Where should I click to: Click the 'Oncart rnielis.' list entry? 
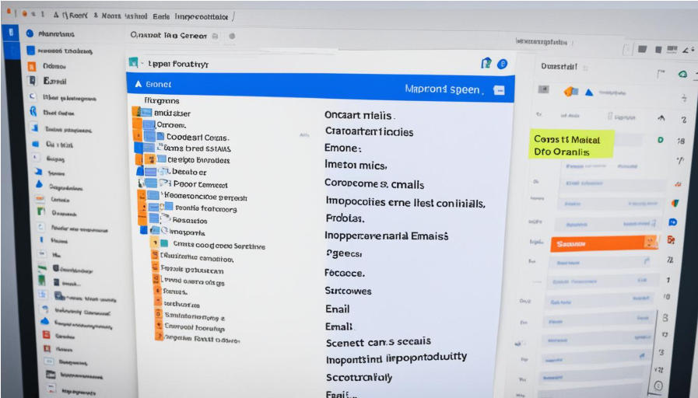click(x=360, y=115)
